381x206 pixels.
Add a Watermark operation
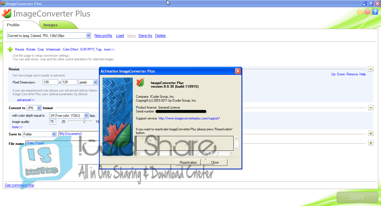pyautogui.click(x=53, y=49)
